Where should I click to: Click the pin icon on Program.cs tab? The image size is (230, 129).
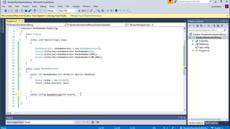click(x=19, y=21)
